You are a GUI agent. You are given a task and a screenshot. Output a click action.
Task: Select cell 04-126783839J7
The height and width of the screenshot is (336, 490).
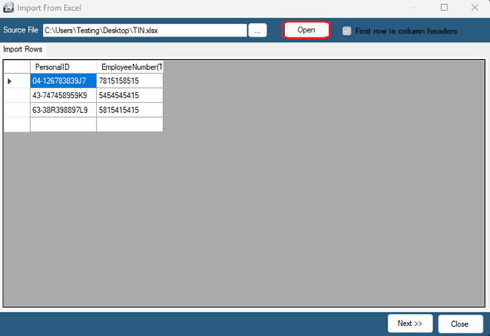click(x=63, y=81)
